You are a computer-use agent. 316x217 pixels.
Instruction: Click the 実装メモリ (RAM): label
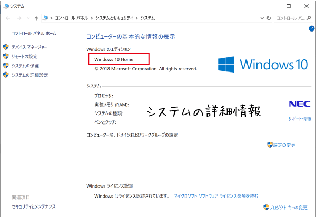[x=112, y=105]
